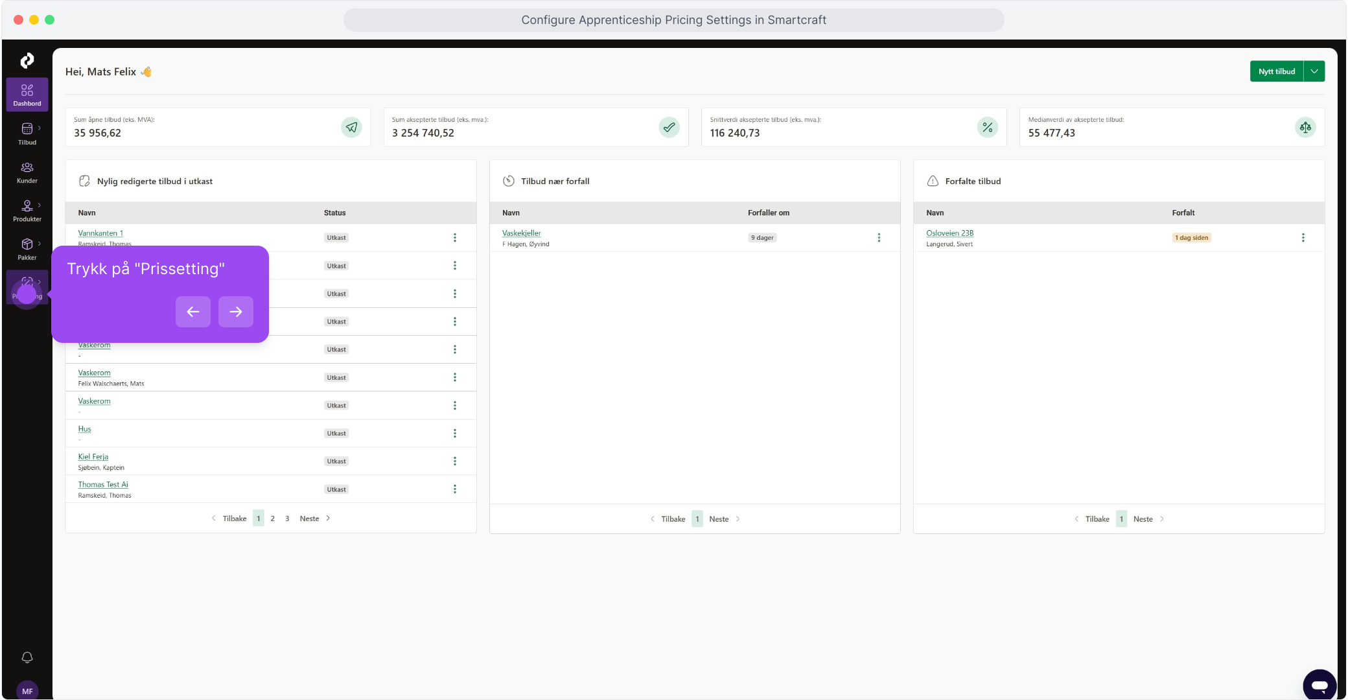This screenshot has width=1348, height=700.
Task: Click the warning icon beside Forfalte tilbud
Action: pyautogui.click(x=933, y=181)
